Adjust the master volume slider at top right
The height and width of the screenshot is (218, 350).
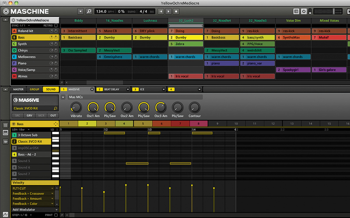click(334, 11)
